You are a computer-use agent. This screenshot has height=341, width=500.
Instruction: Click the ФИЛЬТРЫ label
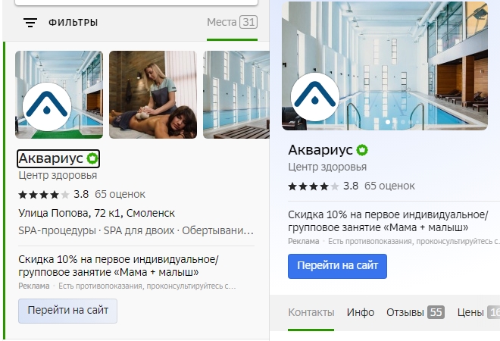click(73, 23)
